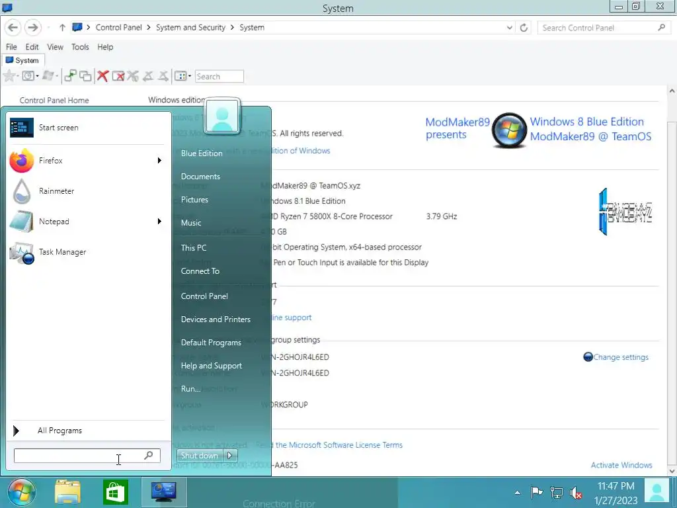The height and width of the screenshot is (508, 677).
Task: Select the System window taskbar button
Action: click(164, 492)
